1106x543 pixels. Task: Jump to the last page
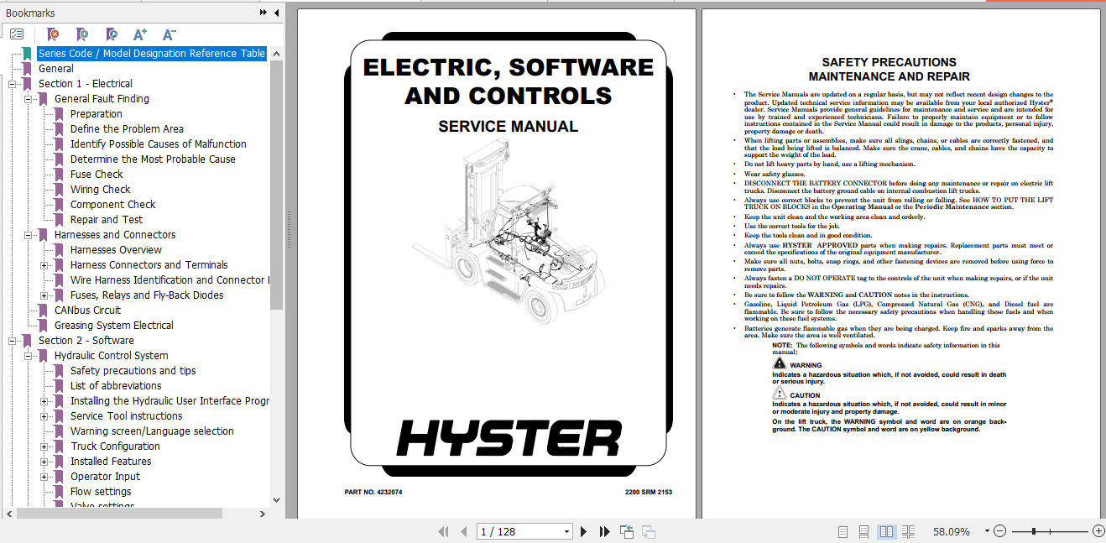tap(604, 531)
